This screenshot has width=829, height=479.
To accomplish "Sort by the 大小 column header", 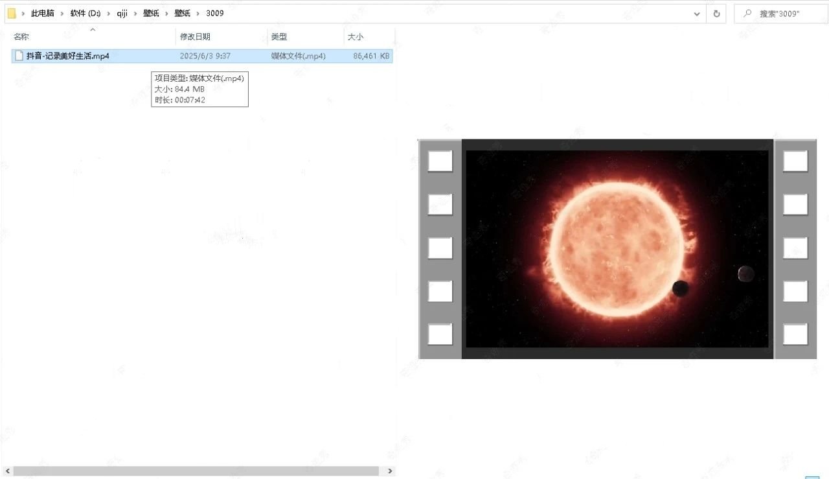I will coord(356,37).
